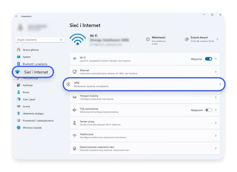
Task: Click the System monitor icon
Action: point(19,57)
